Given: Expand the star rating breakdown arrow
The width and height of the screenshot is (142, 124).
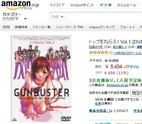Looking at the screenshot, I should click(110, 53).
